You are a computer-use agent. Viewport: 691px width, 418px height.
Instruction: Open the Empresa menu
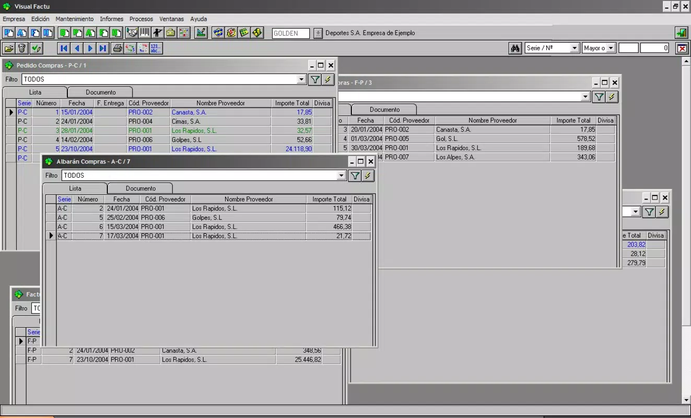coord(14,19)
